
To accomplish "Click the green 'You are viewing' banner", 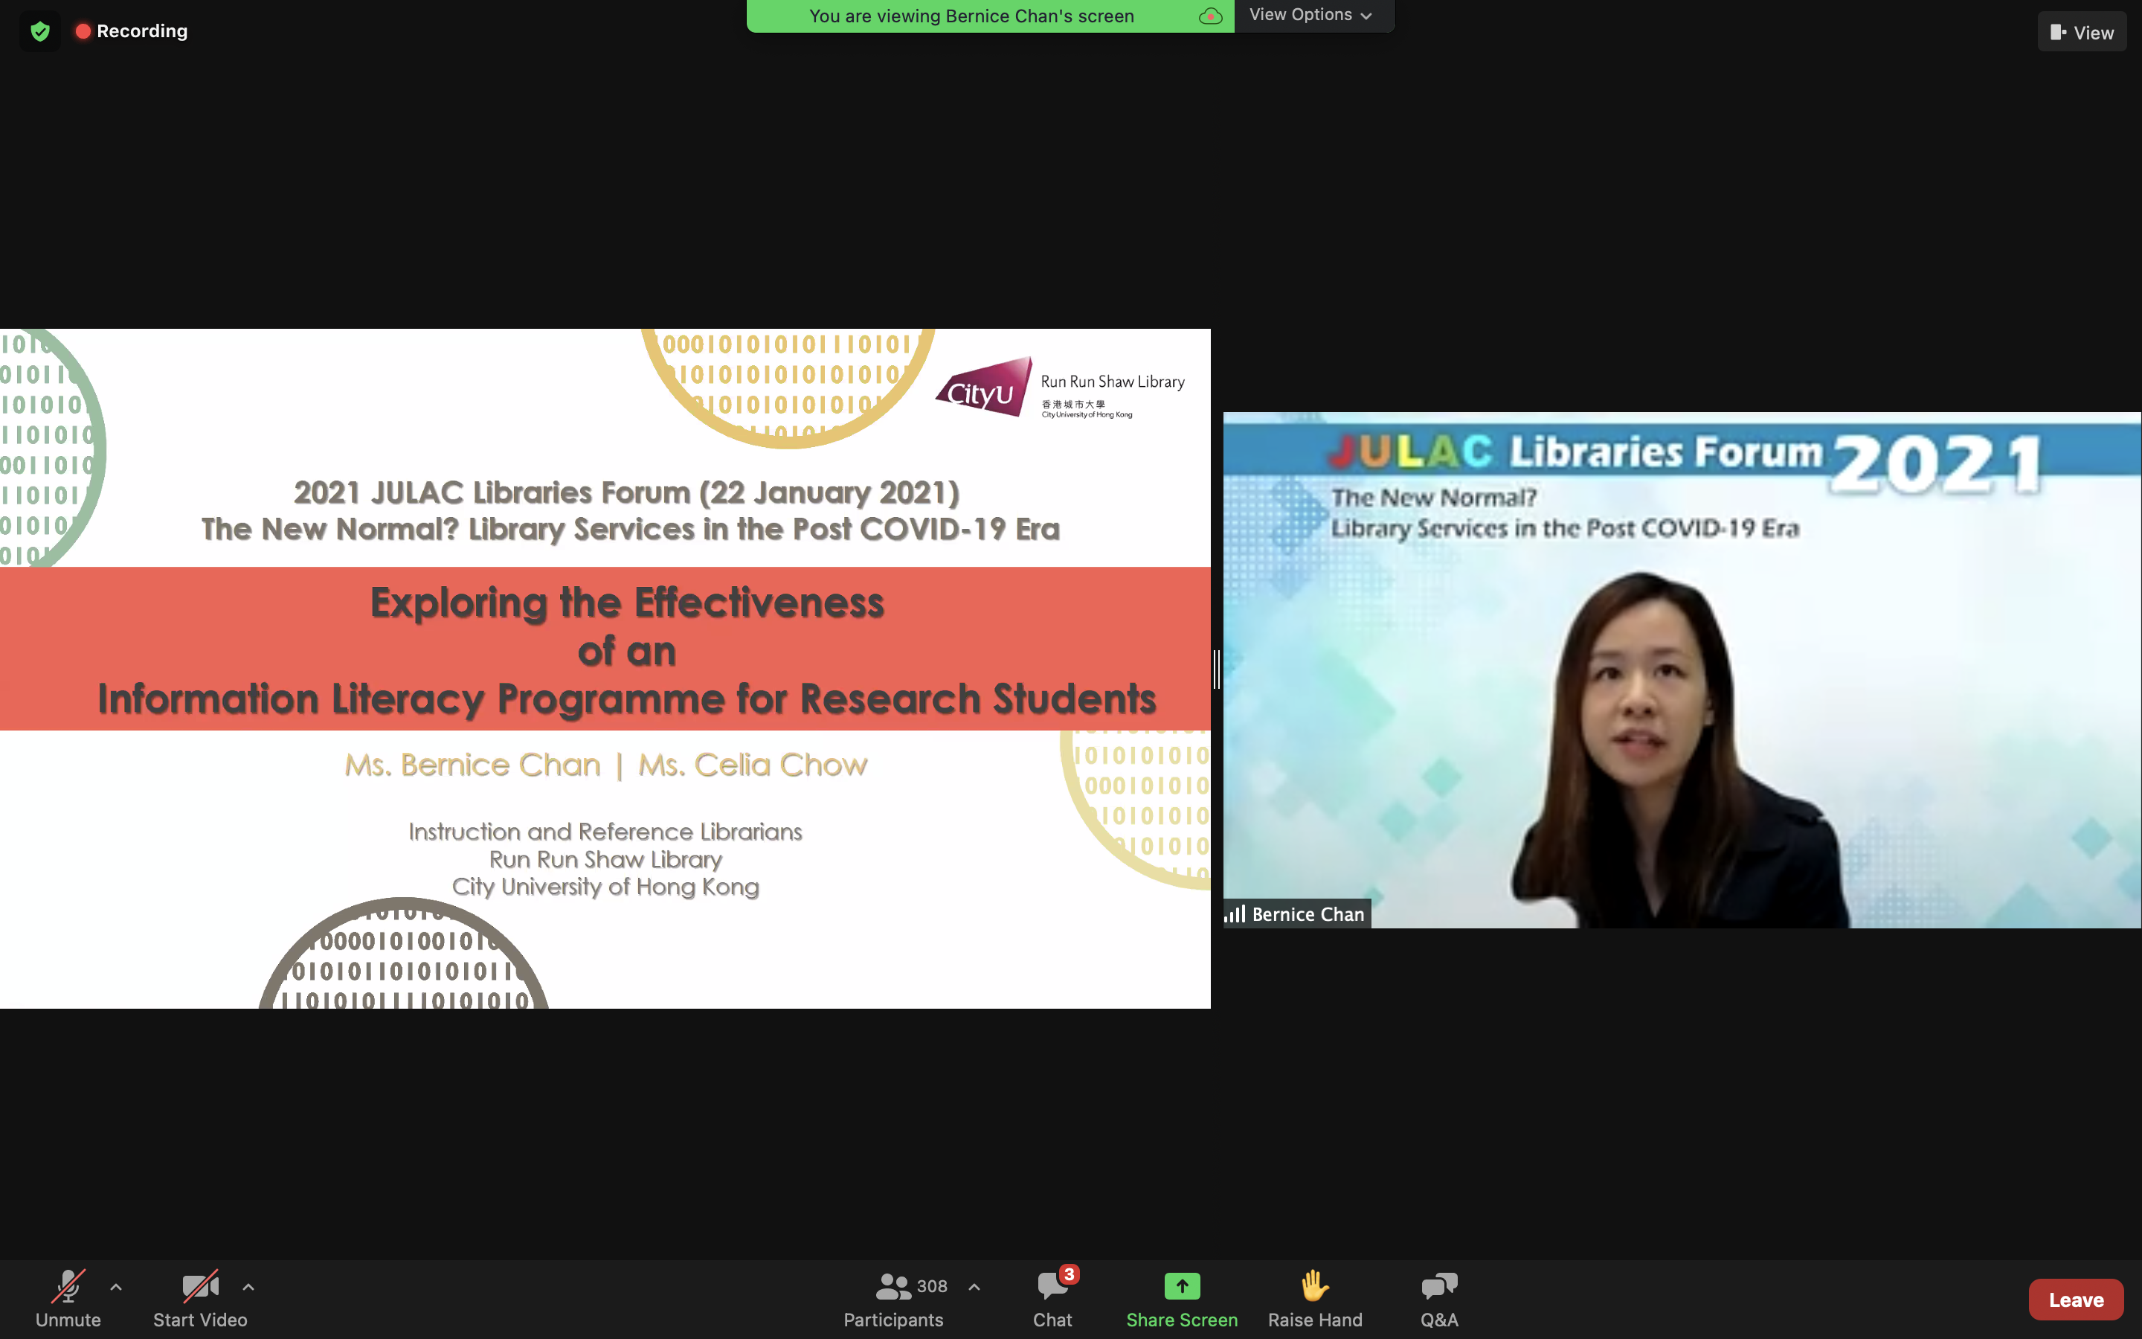I will (x=971, y=16).
